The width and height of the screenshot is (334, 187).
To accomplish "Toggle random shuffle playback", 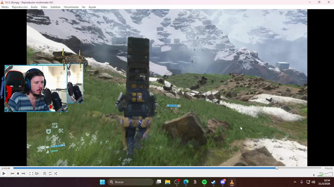I will pos(56,173).
